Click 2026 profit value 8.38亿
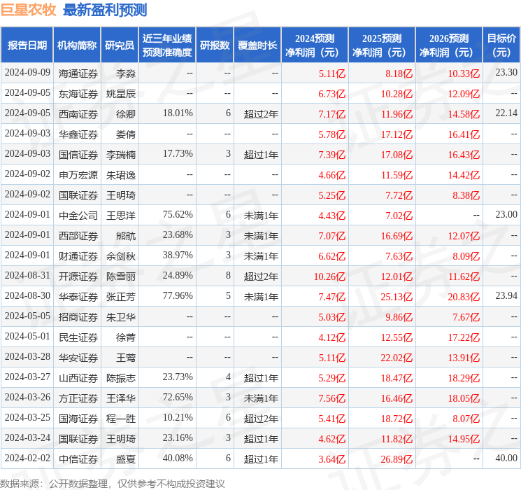 click(x=466, y=195)
